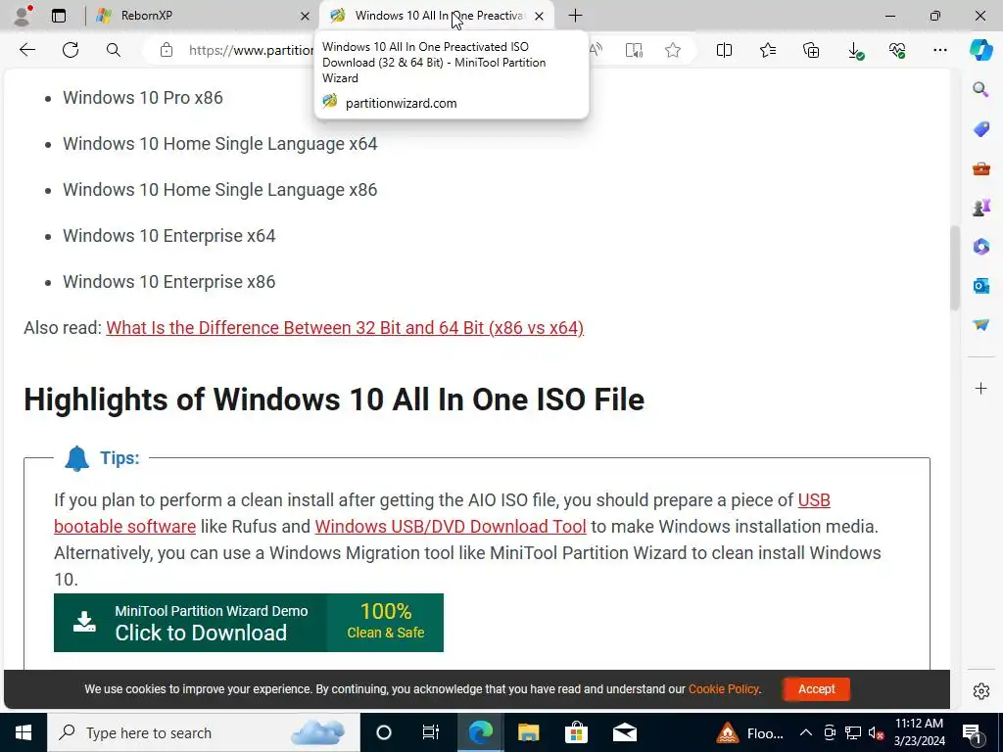1003x752 pixels.
Task: Refresh the current page
Action: (71, 50)
